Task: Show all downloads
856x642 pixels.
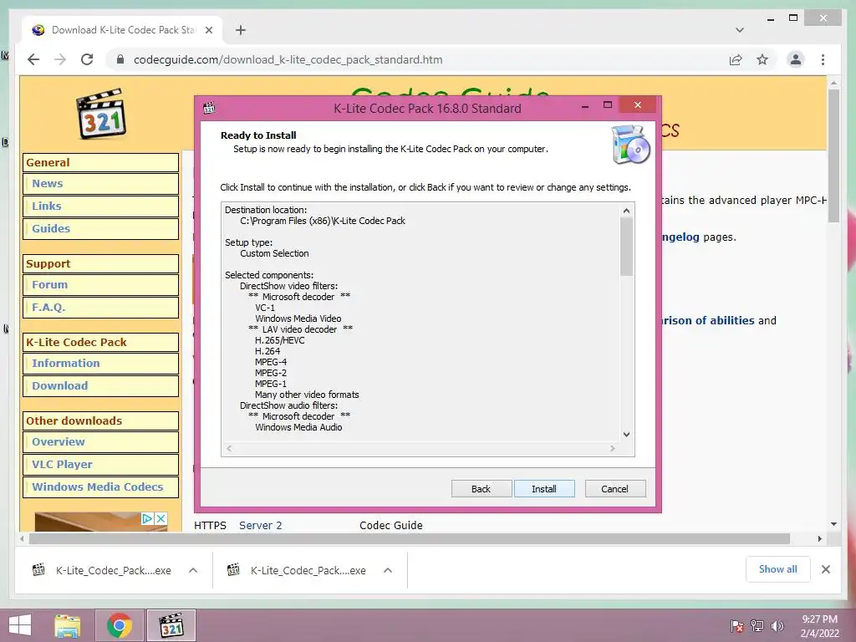Action: pos(777,569)
